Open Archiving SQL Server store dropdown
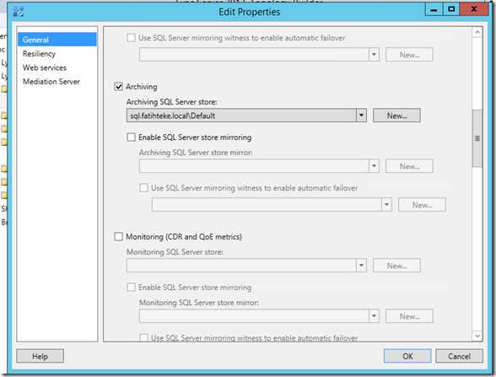The image size is (496, 377). coord(361,116)
